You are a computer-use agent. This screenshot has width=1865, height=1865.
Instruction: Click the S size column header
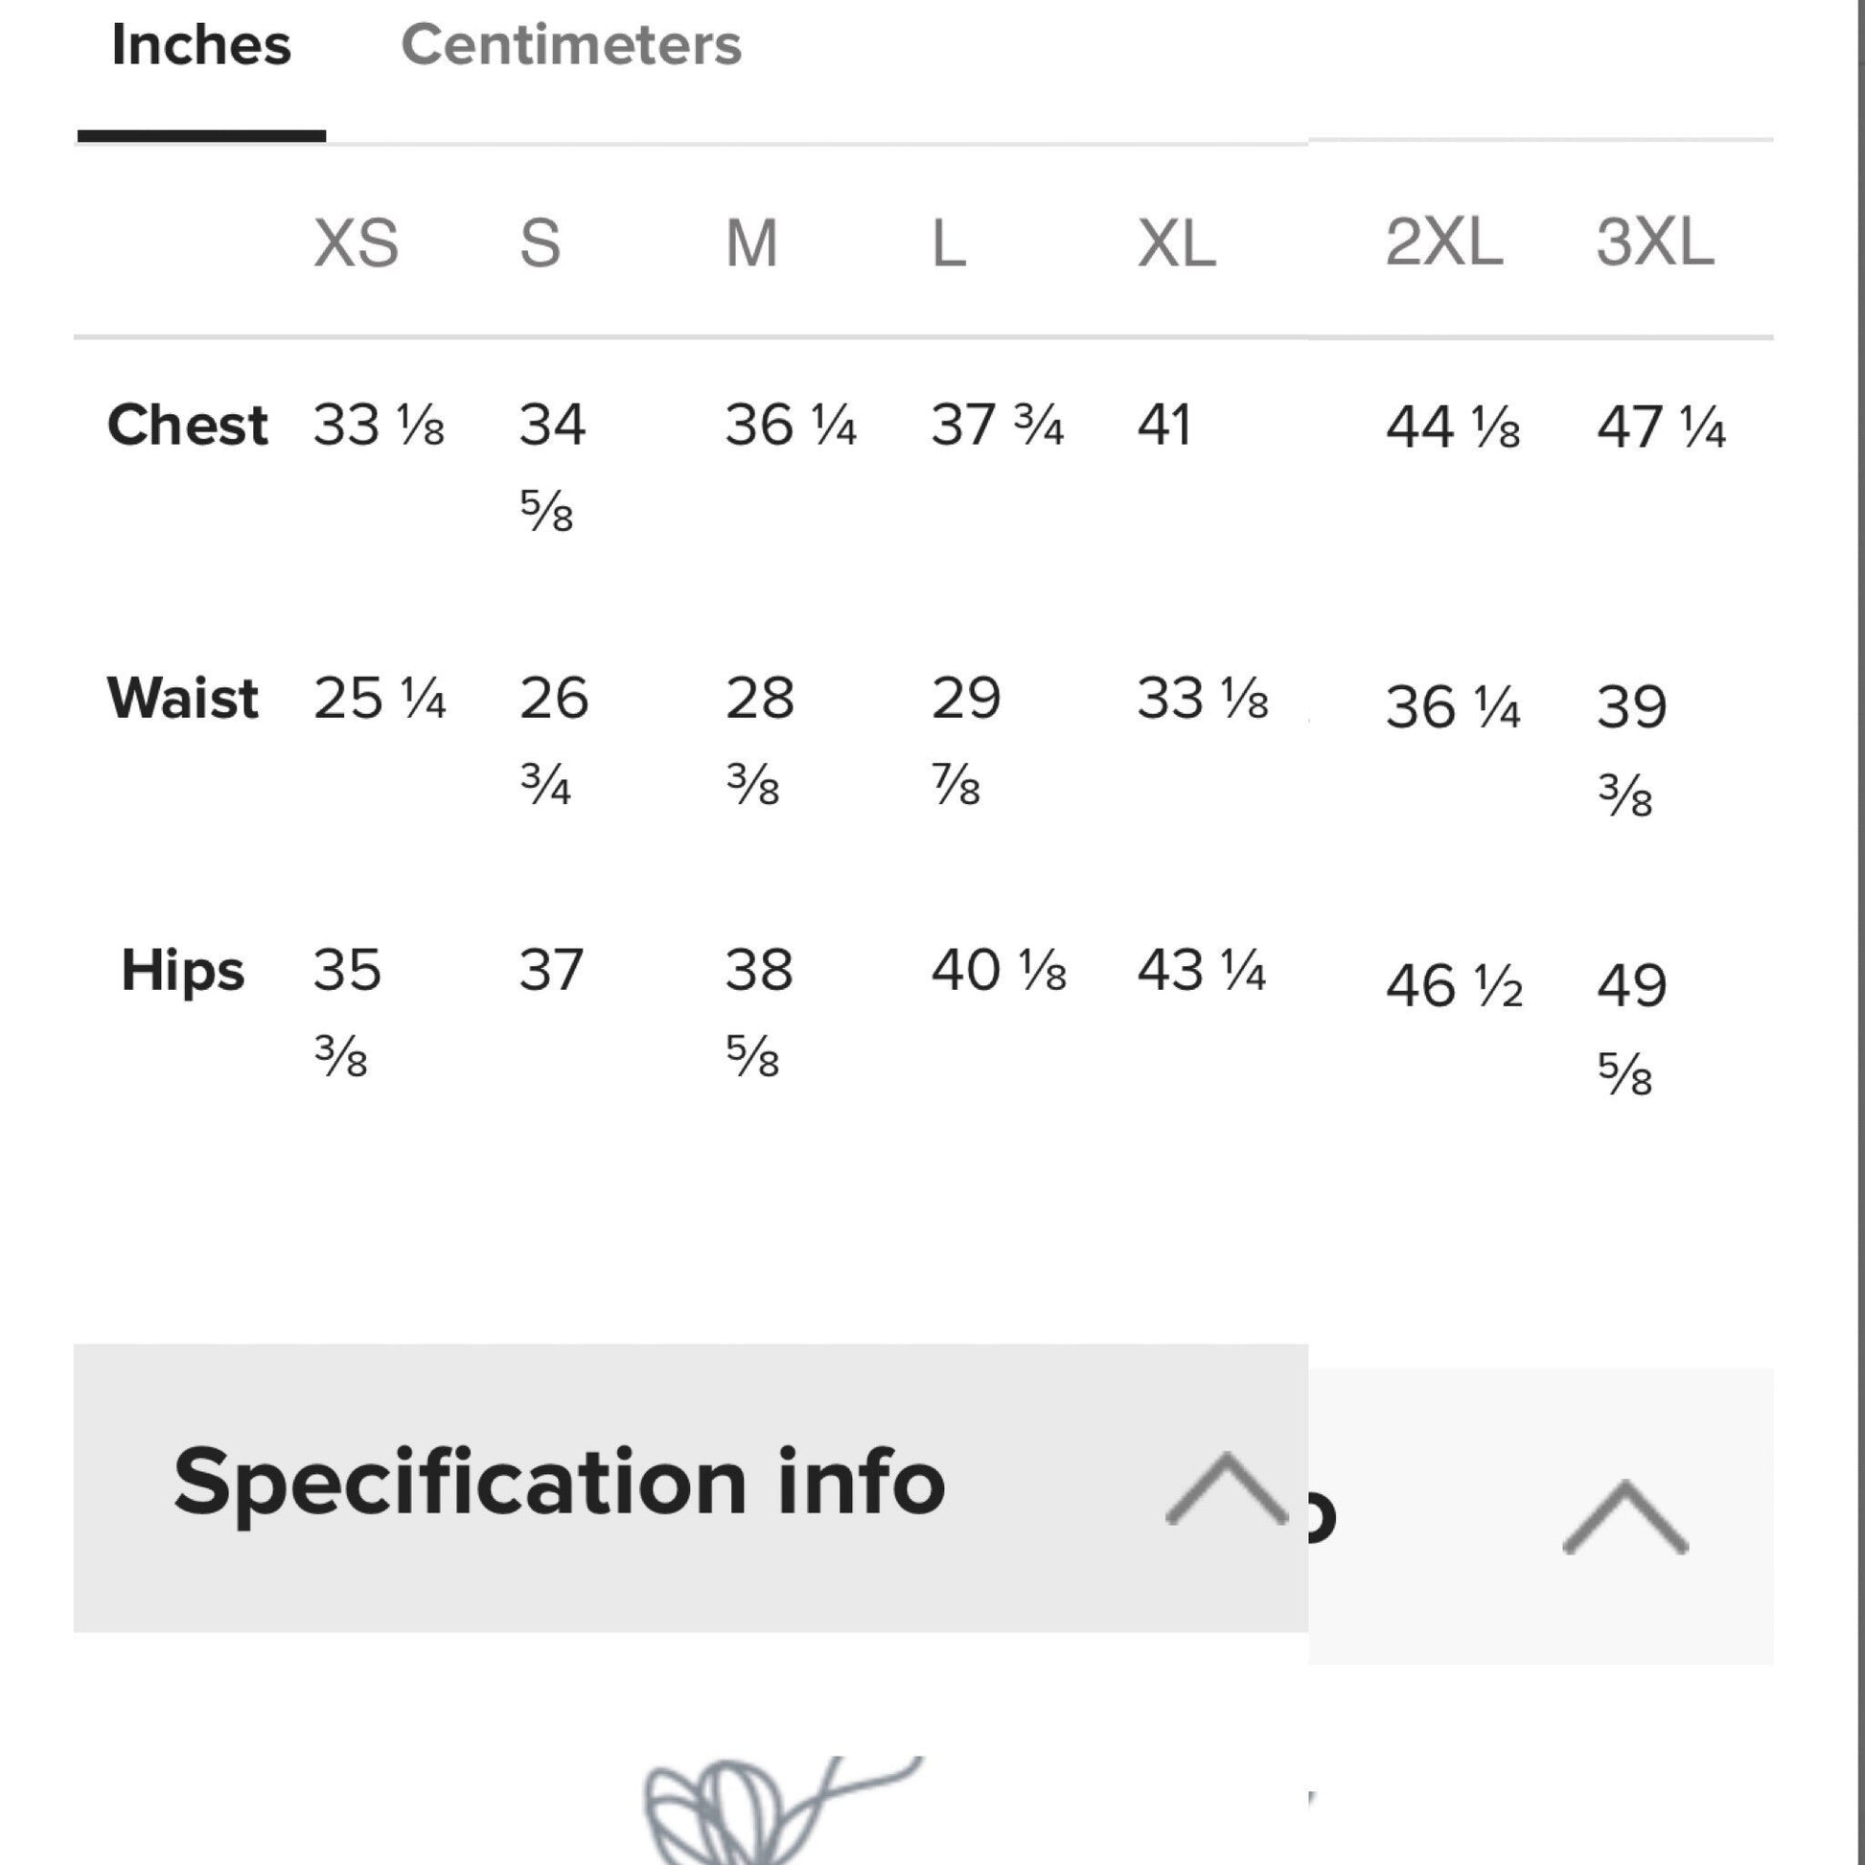(x=540, y=243)
